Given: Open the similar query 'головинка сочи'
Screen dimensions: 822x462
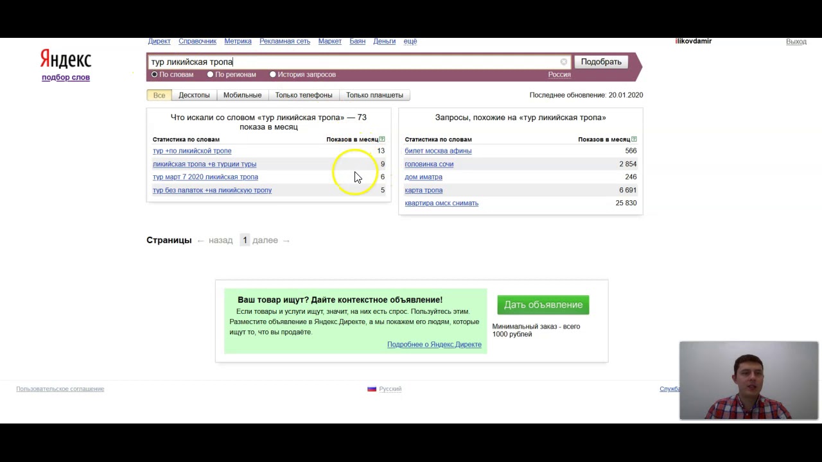Looking at the screenshot, I should tap(429, 164).
